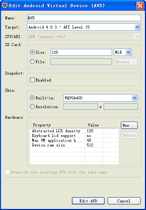Select the Device ram size row
The height and width of the screenshot is (210, 146).
(74, 145)
